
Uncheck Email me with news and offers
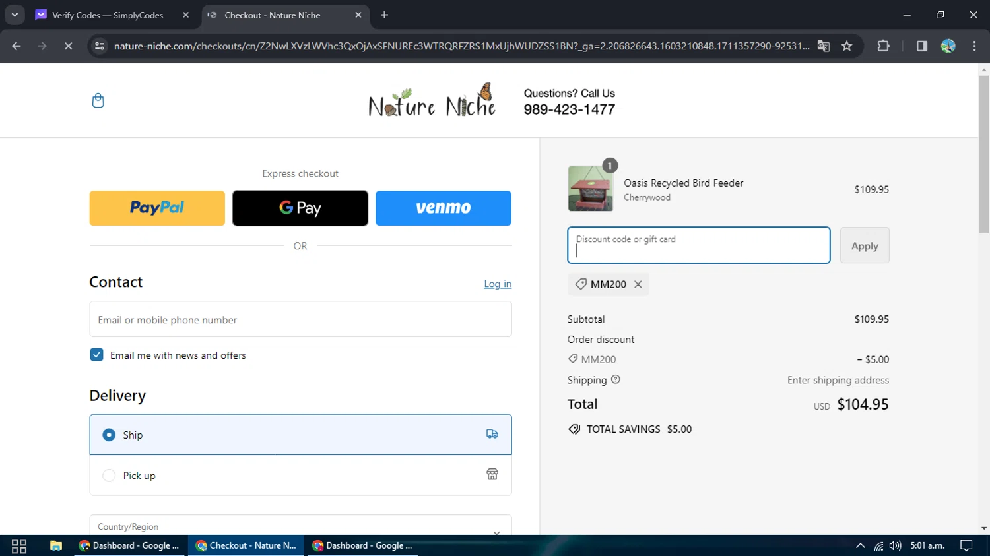coord(97,355)
